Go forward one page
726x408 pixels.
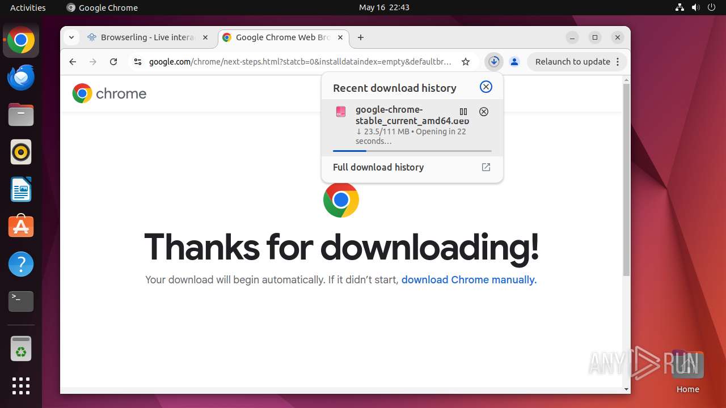(x=93, y=62)
